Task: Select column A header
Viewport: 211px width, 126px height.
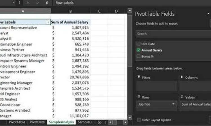Action: click(23, 11)
